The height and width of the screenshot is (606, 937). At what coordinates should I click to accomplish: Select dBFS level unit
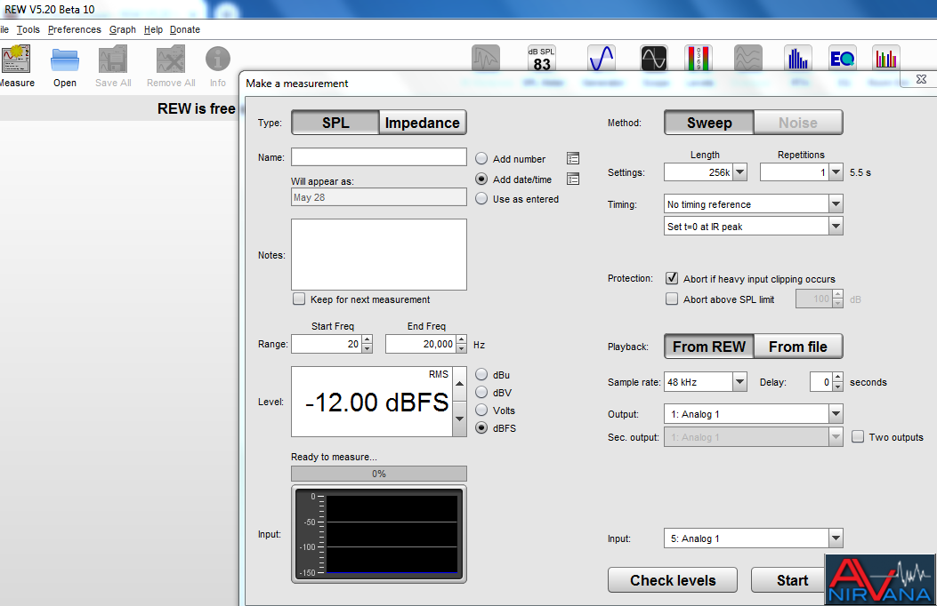pos(481,428)
